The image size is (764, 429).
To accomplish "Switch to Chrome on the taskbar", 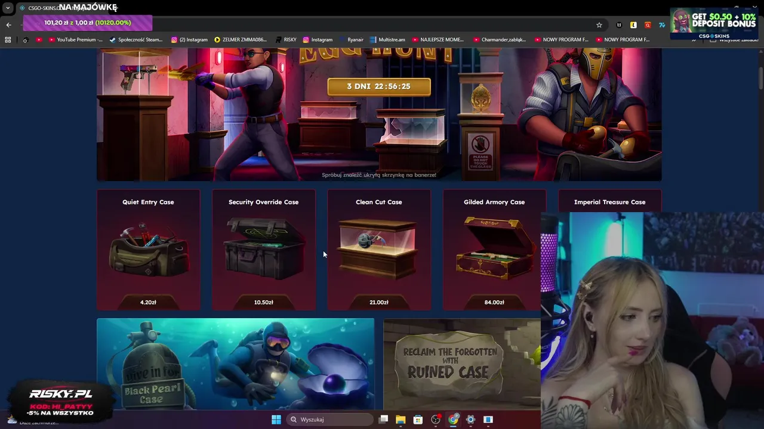I will [453, 419].
